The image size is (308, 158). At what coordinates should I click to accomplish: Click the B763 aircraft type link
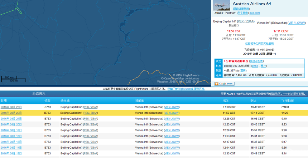tap(255, 66)
